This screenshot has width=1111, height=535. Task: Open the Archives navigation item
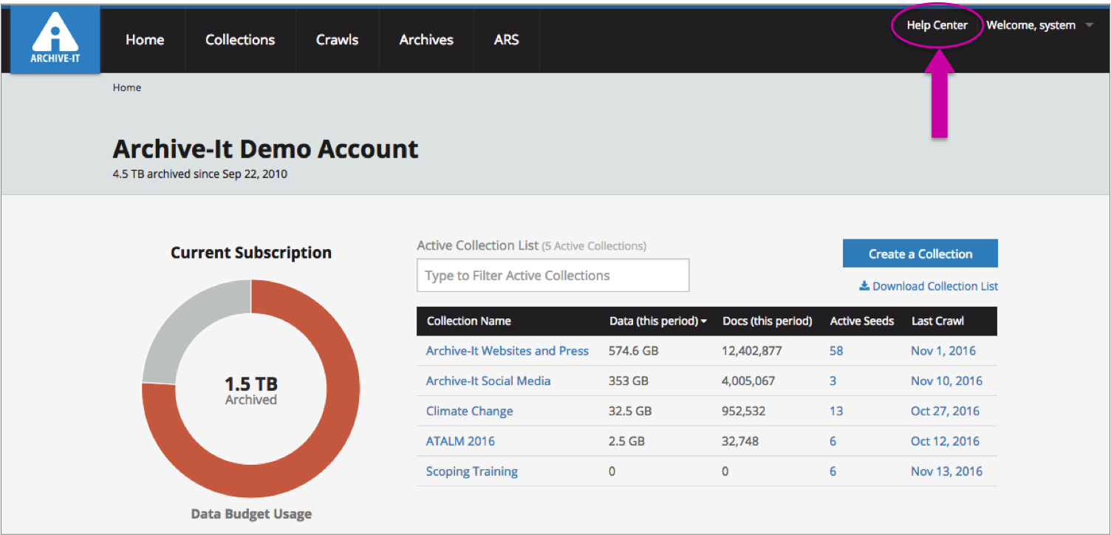coord(426,40)
